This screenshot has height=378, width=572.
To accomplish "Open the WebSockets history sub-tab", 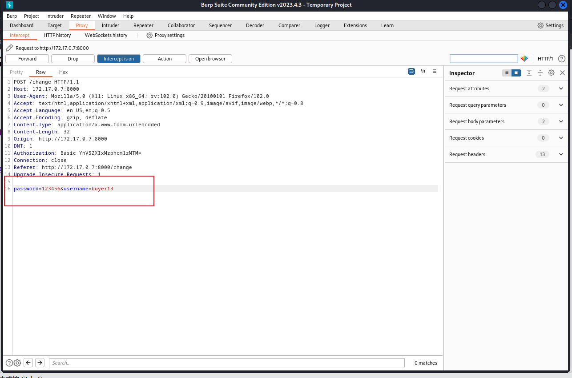I will point(106,35).
